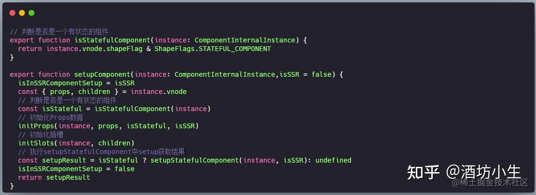
Task: Click the 稀土掘金技术社区 watermark text
Action: coord(490,183)
